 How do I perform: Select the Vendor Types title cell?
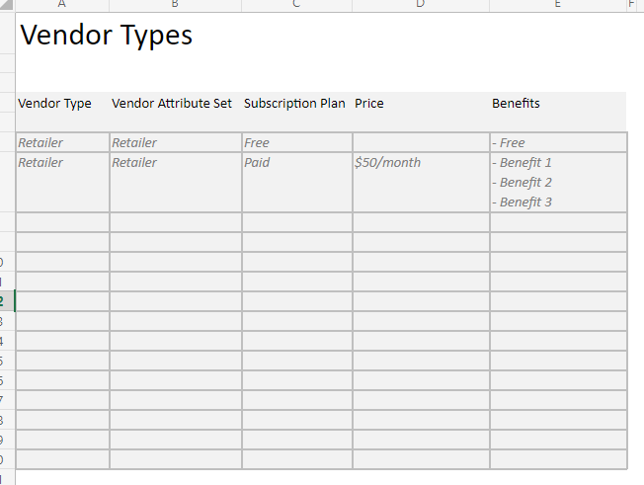click(106, 35)
